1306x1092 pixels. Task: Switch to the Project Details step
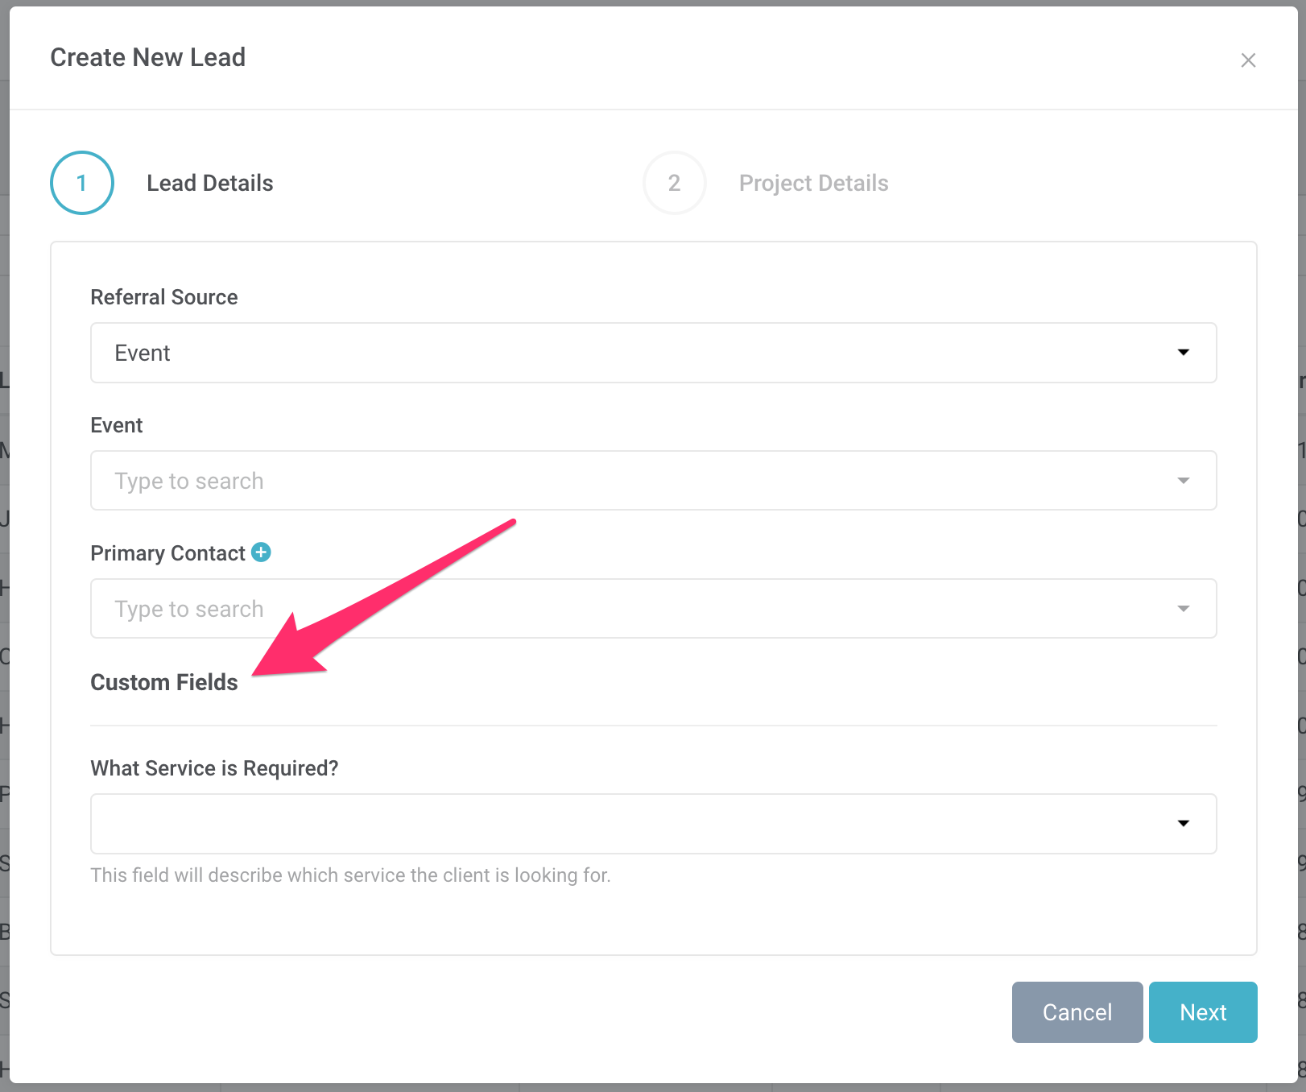(813, 183)
